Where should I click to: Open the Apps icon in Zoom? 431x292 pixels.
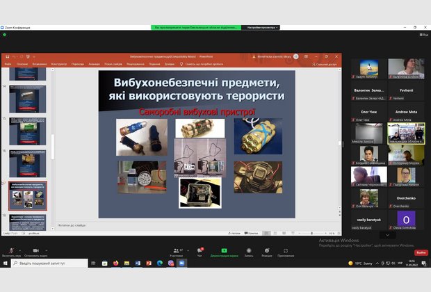(286, 250)
